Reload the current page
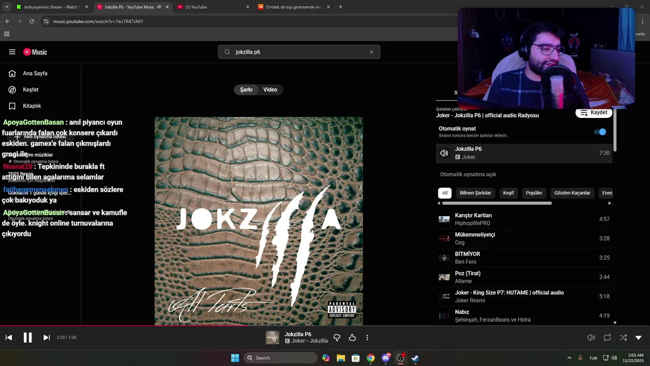Screen dimensions: 650x366 (x=31, y=21)
